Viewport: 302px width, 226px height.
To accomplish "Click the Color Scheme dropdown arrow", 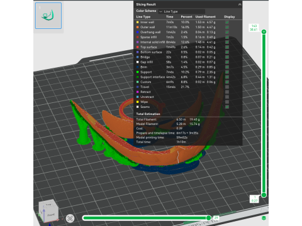I will click(x=161, y=11).
